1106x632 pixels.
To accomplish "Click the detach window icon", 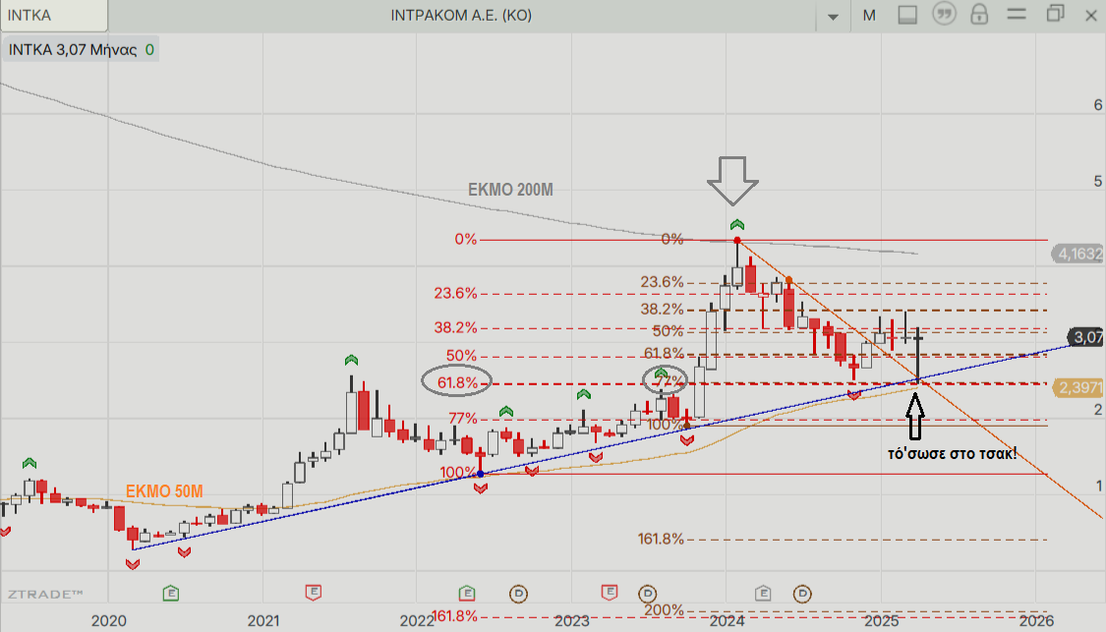I will (1055, 14).
